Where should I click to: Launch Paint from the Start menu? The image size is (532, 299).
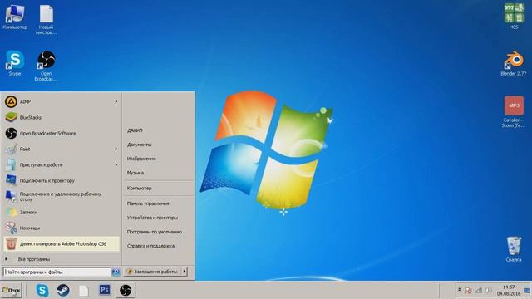pyautogui.click(x=62, y=149)
